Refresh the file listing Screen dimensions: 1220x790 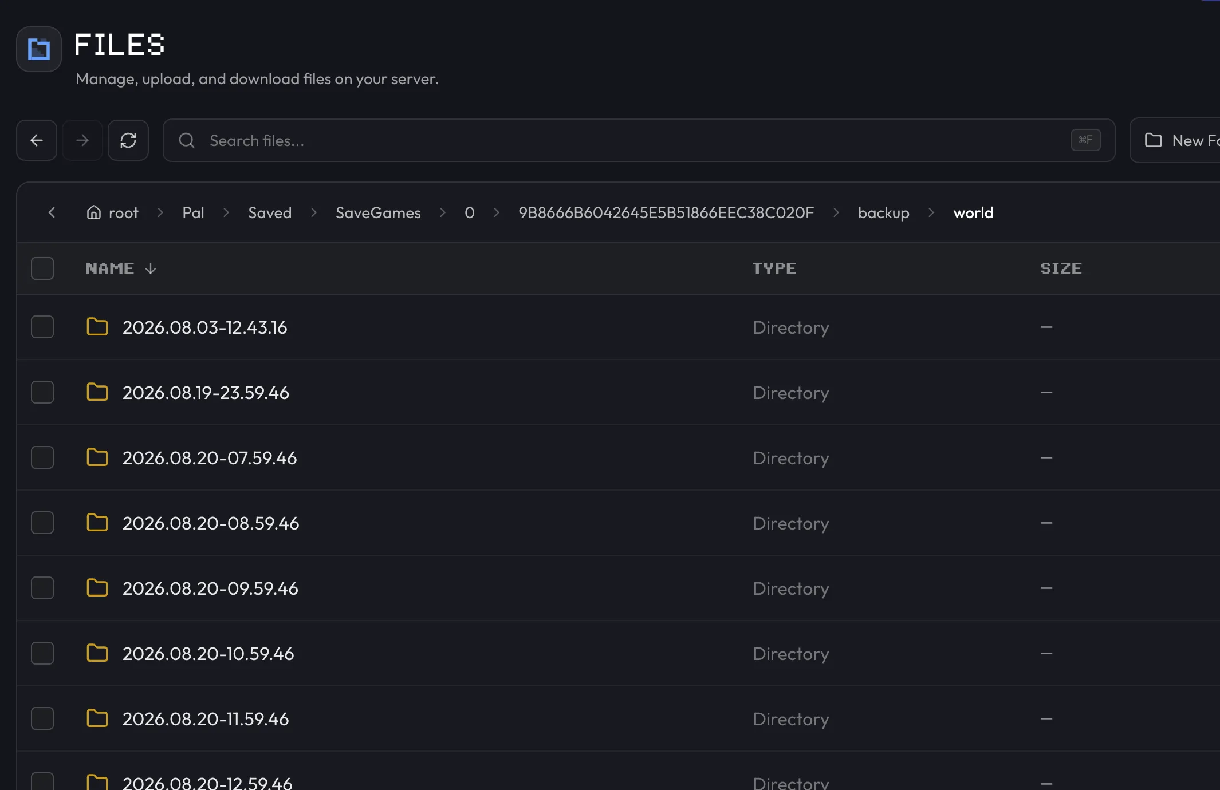click(128, 140)
